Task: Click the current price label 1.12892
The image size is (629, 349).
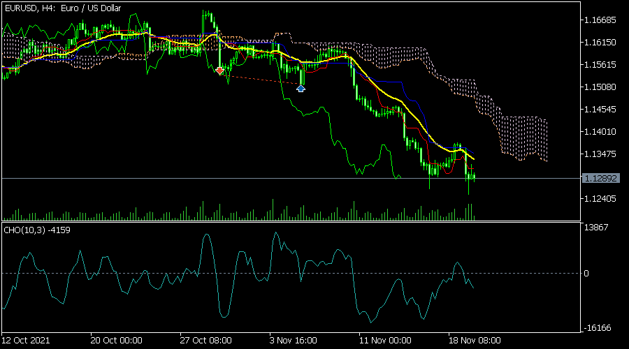Action: pos(600,178)
